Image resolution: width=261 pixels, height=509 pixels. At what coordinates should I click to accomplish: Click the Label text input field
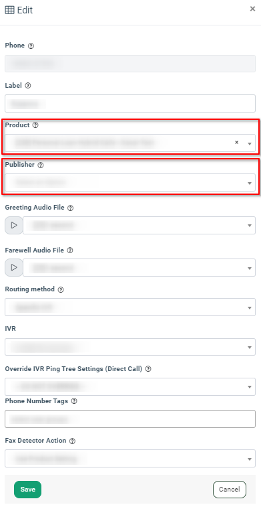coord(130,104)
